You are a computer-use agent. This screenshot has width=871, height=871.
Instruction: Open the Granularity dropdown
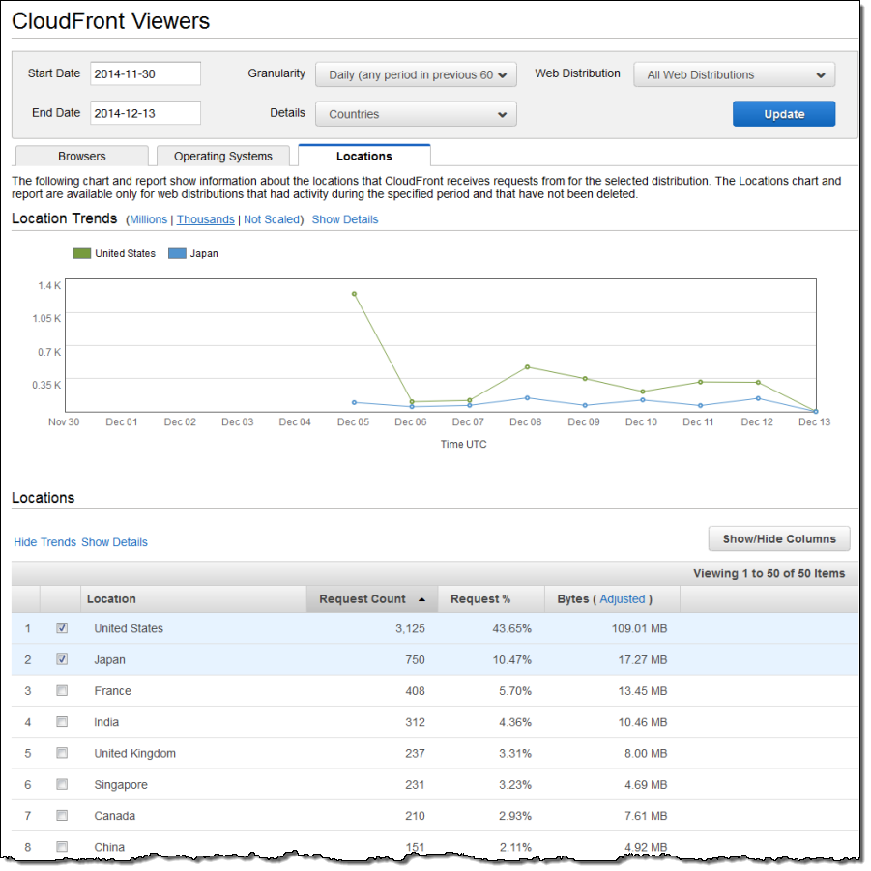[416, 74]
